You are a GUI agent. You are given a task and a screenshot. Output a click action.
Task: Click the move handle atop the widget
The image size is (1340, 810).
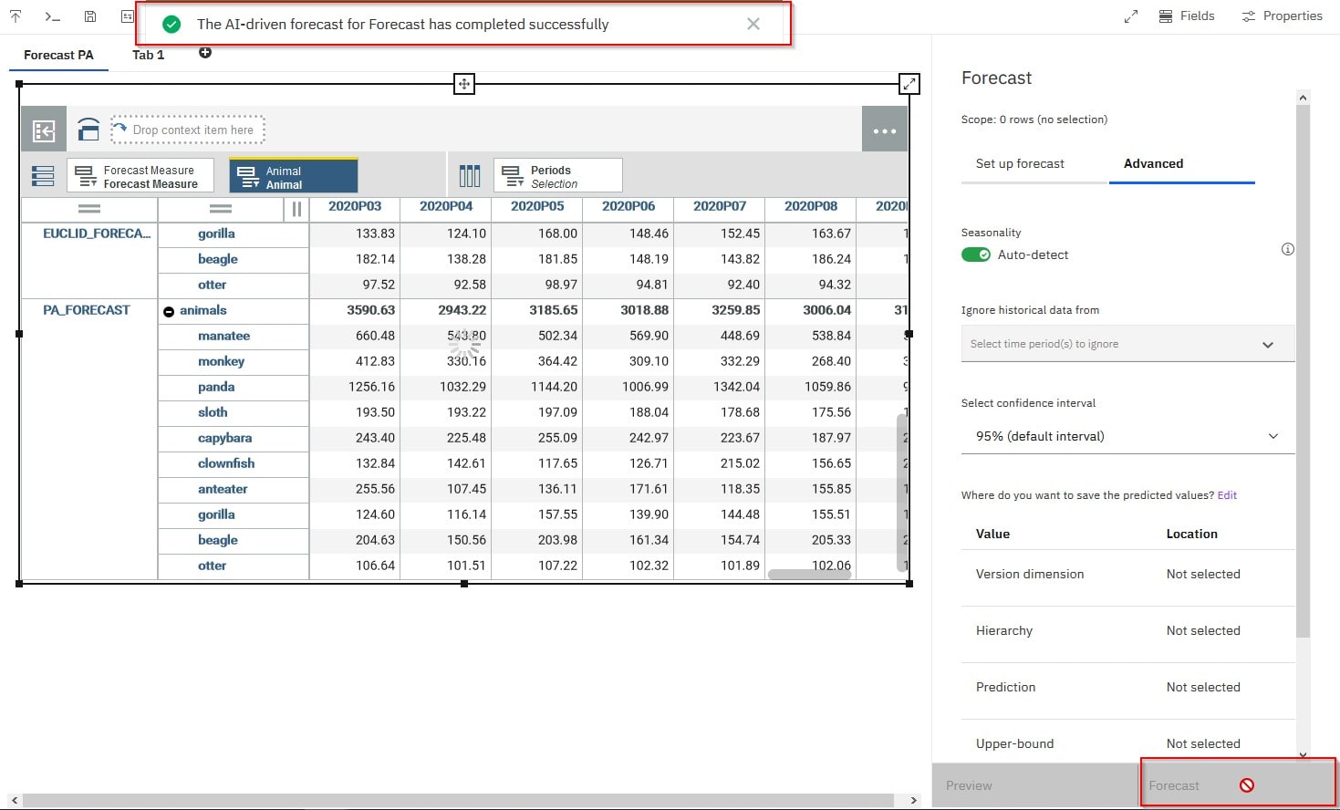coord(464,84)
